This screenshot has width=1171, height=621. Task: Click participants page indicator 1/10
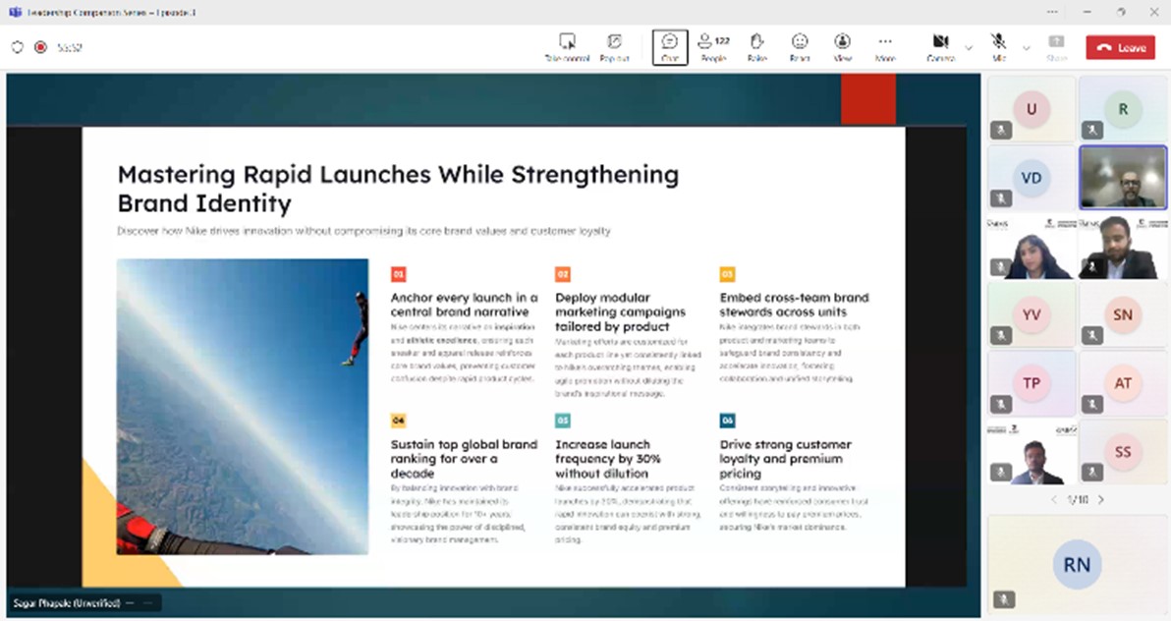1077,499
